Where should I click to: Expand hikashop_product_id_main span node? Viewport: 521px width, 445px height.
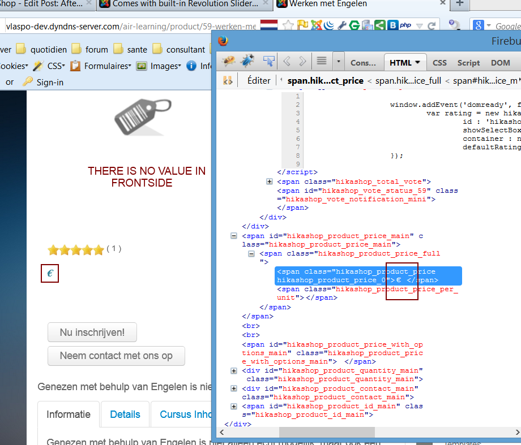[x=234, y=406]
